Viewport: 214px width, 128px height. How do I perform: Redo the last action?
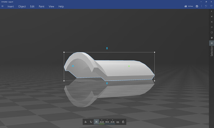coord(211,6)
